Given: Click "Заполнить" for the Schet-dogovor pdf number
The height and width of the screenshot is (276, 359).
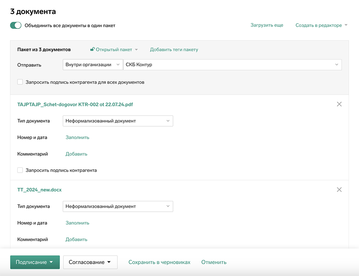Looking at the screenshot, I should tap(77, 138).
